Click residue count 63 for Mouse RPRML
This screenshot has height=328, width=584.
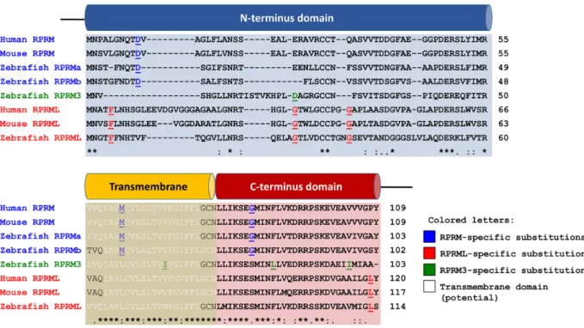point(503,124)
